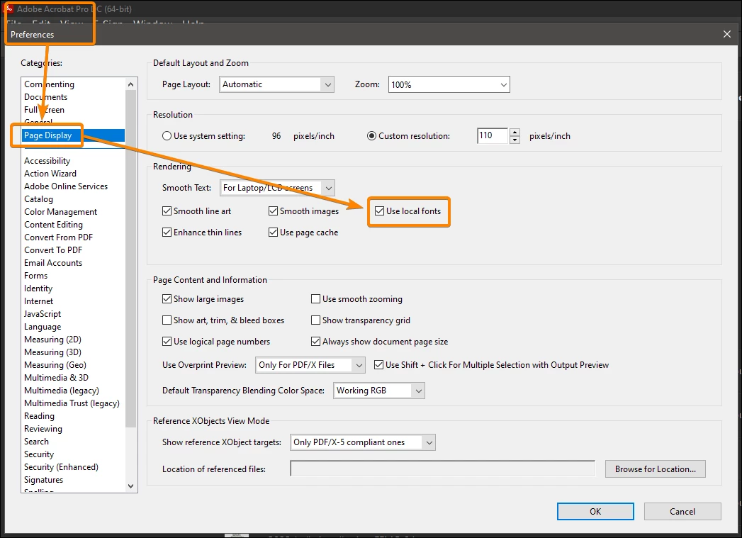Open Default Transparency Blending Color Space dropdown
Viewport: 742px width, 538px height.
point(379,391)
